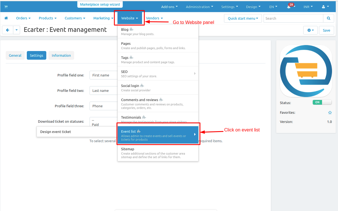Expand the Quick start menu dropdown
The width and height of the screenshot is (338, 211).
tap(243, 18)
